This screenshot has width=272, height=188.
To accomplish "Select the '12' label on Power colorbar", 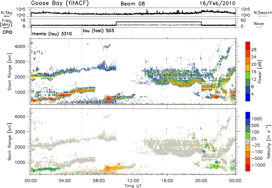I will click(x=254, y=79).
